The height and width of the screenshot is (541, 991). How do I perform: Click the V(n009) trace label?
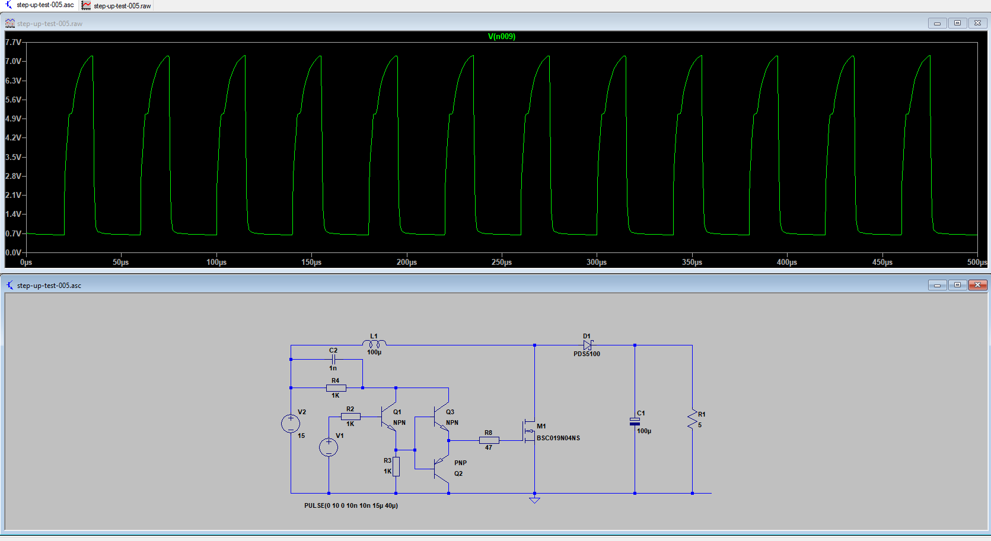point(501,37)
